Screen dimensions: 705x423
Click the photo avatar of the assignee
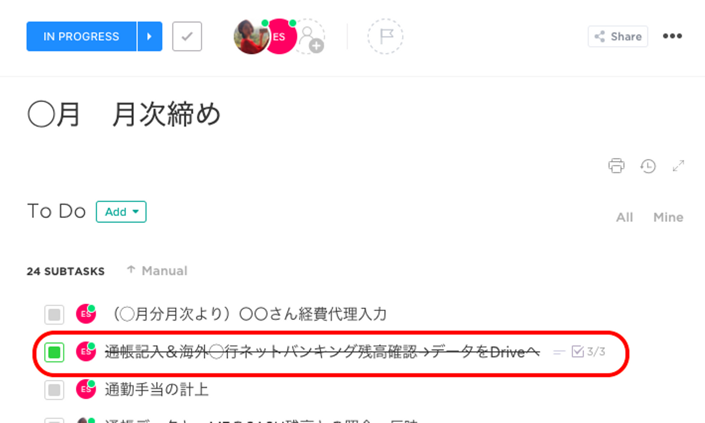click(x=251, y=37)
